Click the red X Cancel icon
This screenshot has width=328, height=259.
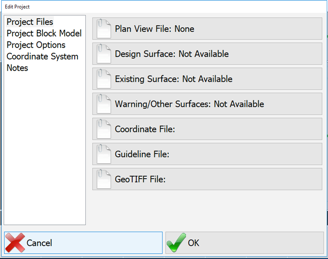15,243
